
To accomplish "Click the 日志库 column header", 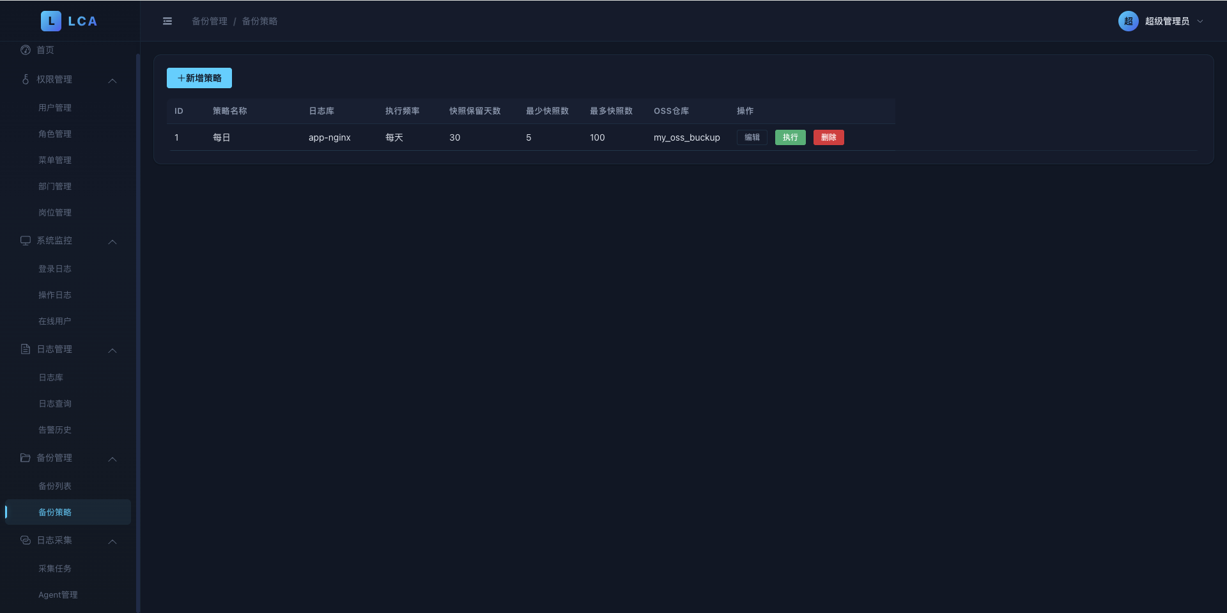I will pos(321,111).
